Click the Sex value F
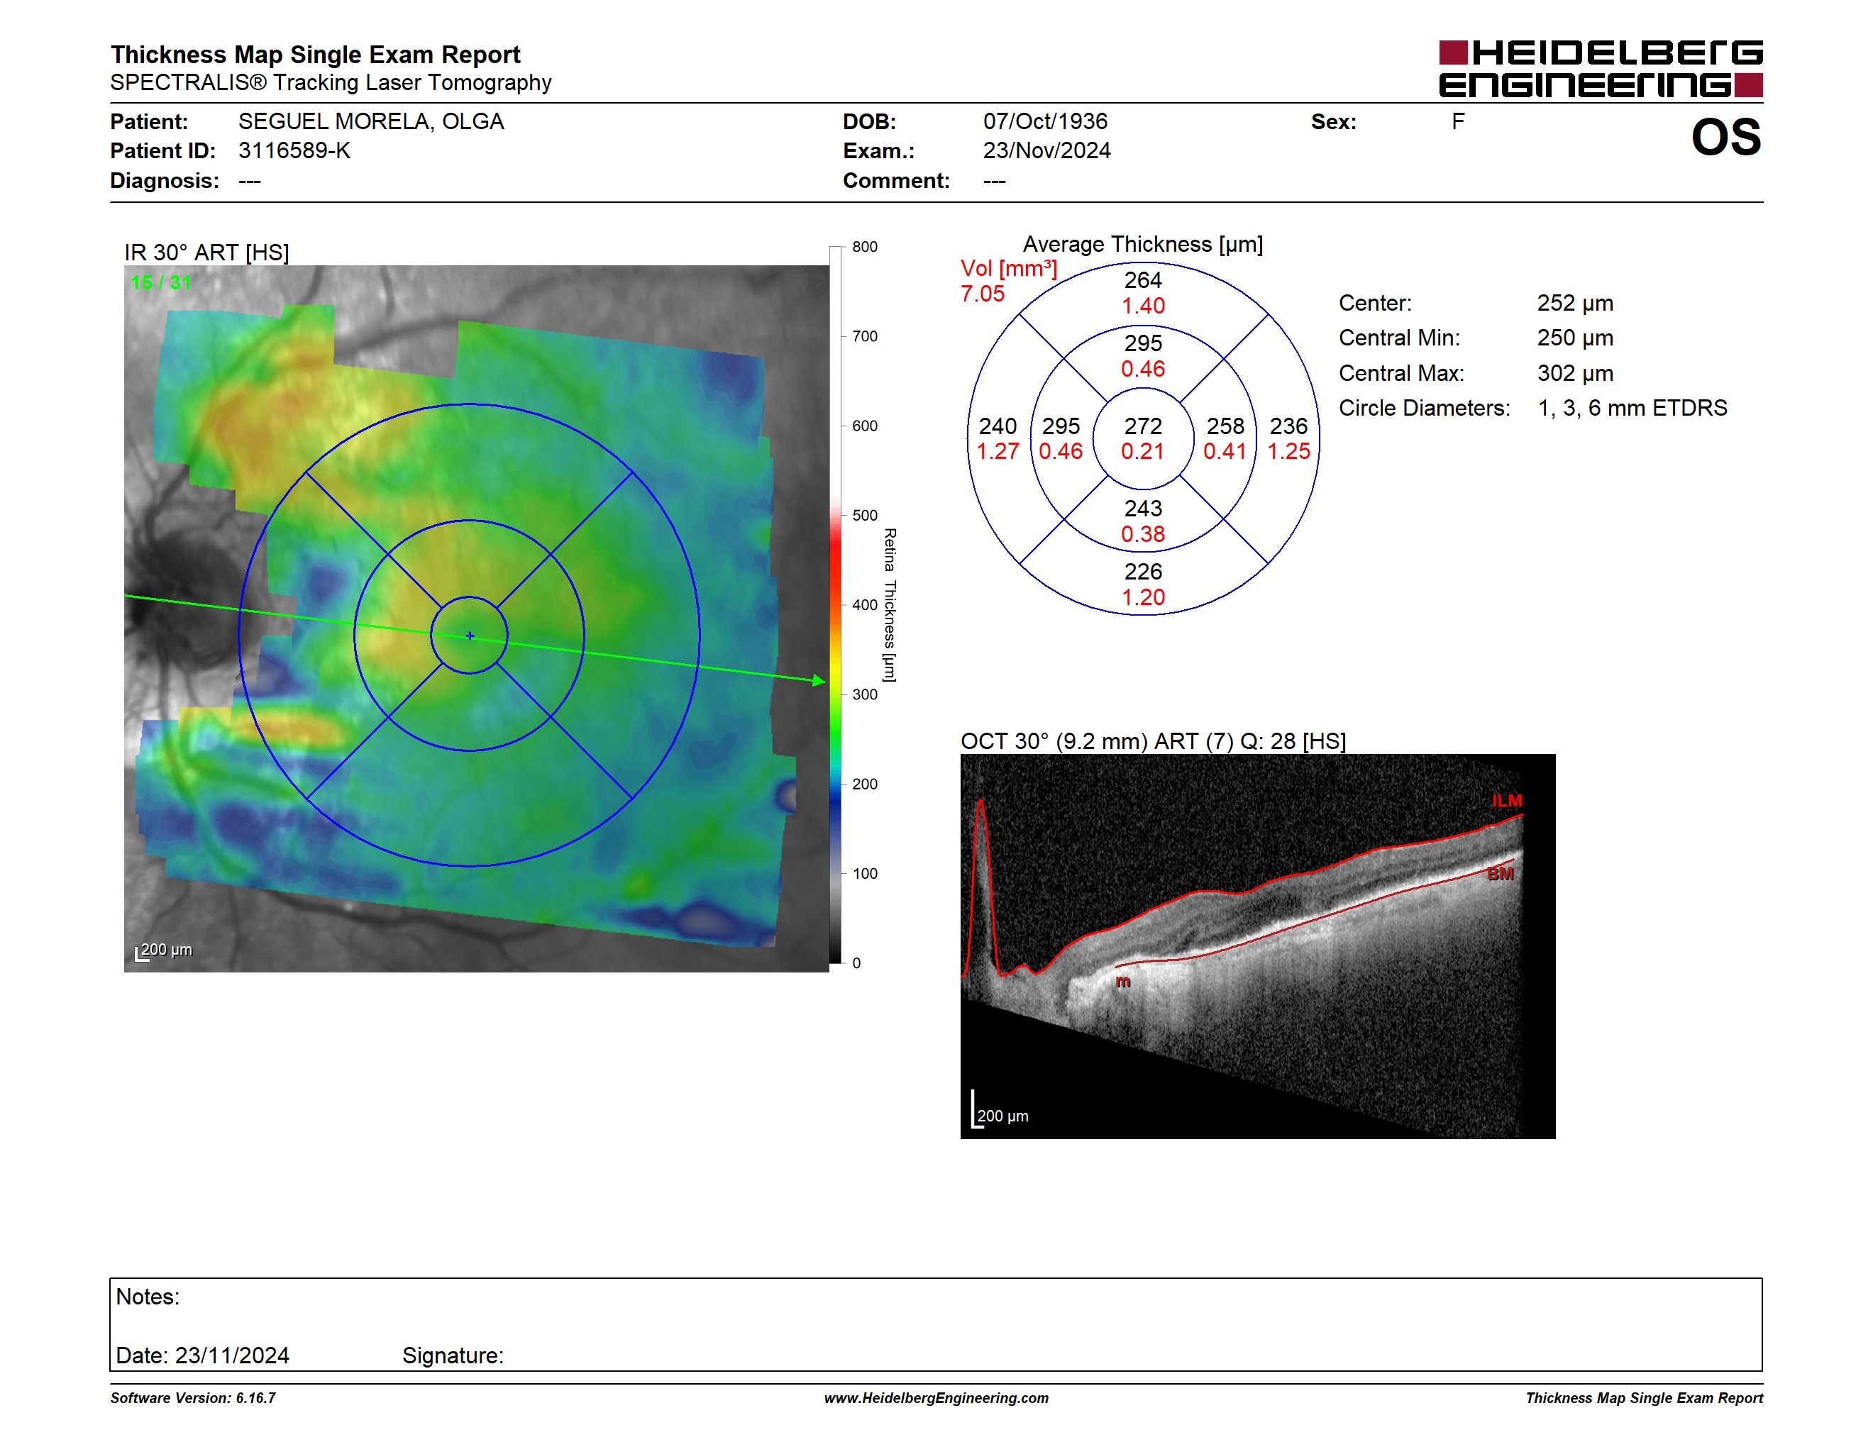This screenshot has width=1873, height=1447. pyautogui.click(x=1457, y=122)
